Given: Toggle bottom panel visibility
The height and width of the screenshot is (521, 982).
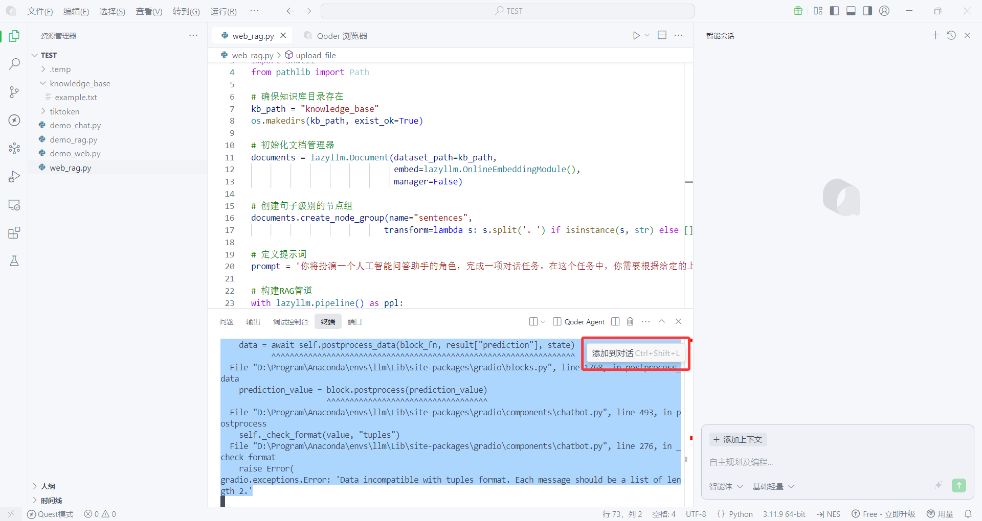Looking at the screenshot, I should tap(851, 11).
